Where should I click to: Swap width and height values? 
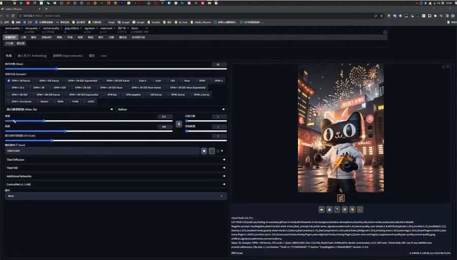pyautogui.click(x=179, y=124)
